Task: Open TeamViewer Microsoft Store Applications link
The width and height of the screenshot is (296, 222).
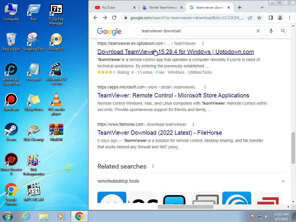Action: (173, 95)
